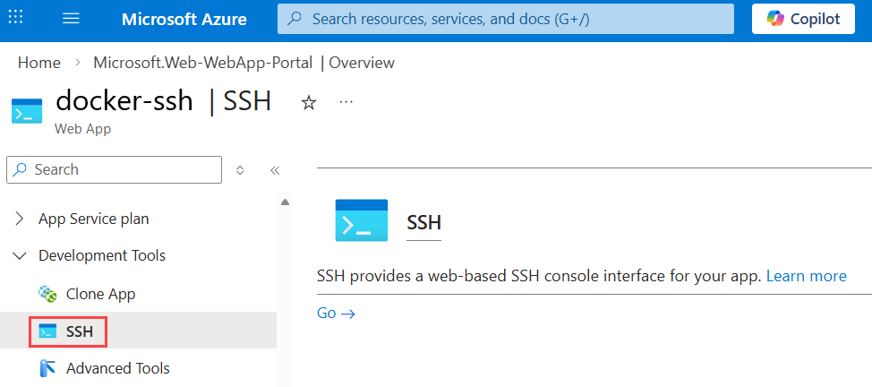
Task: Click the Clone App globe icon
Action: click(x=47, y=294)
